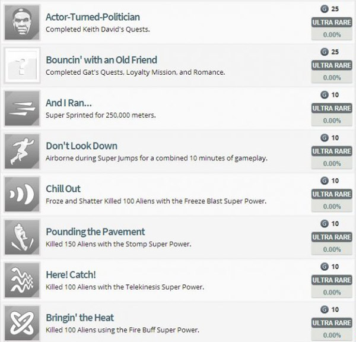Click the hidden question mark achievement icon
Viewport: 356px width, 342px height.
coord(22,65)
